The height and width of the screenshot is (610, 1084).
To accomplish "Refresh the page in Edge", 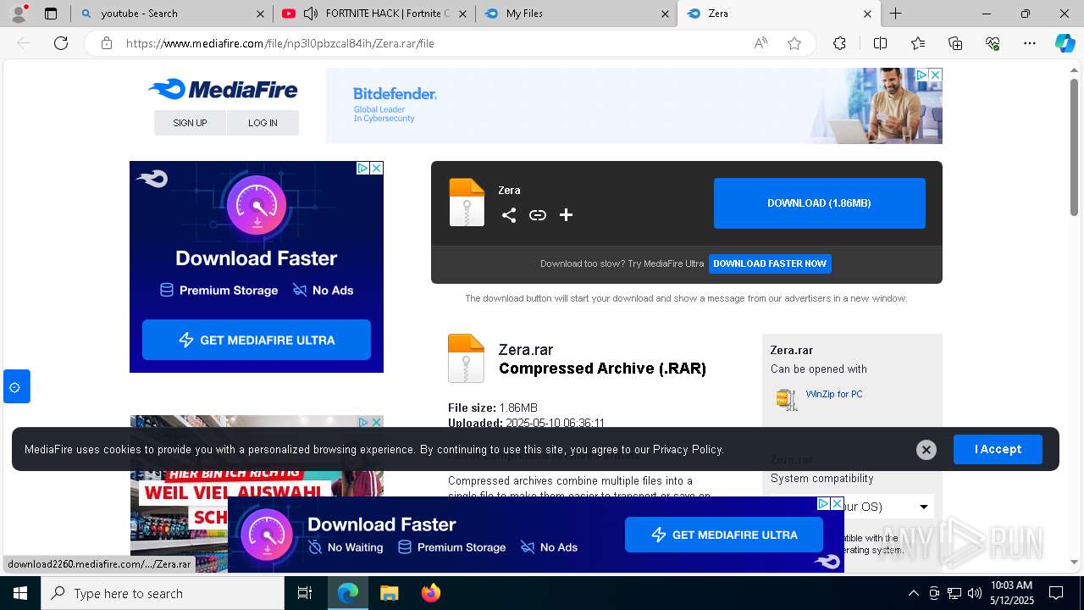I will point(61,43).
